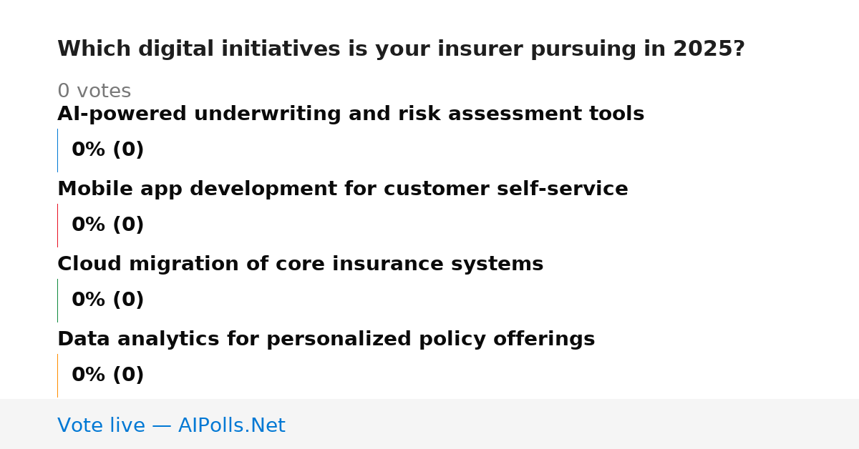
Task: Select AI-powered underwriting and risk assessment option
Action: [351, 114]
